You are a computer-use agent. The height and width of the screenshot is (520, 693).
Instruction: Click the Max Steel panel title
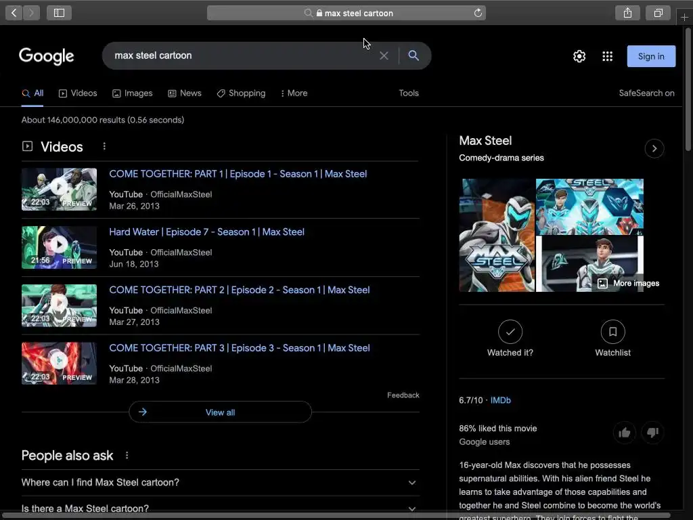point(485,141)
